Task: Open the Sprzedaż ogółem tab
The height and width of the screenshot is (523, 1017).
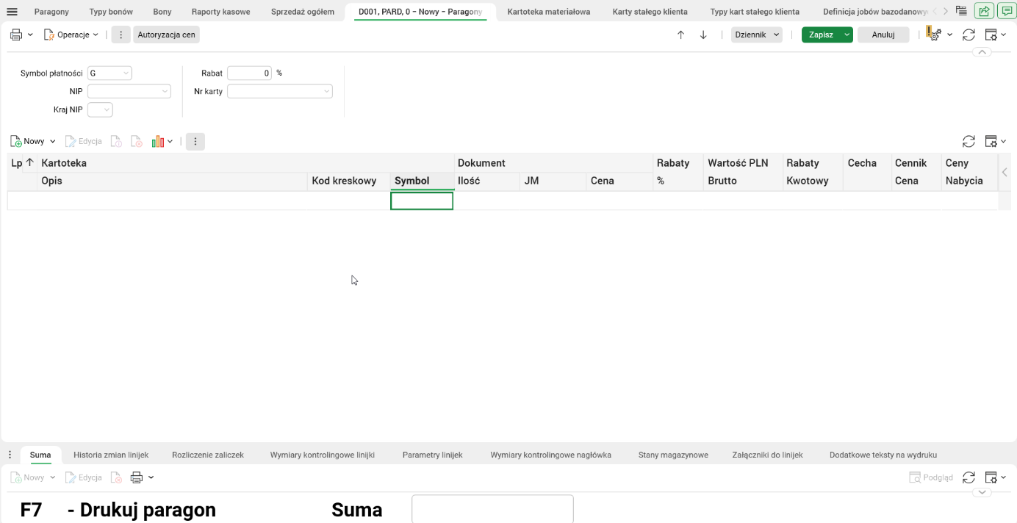Action: click(x=303, y=12)
